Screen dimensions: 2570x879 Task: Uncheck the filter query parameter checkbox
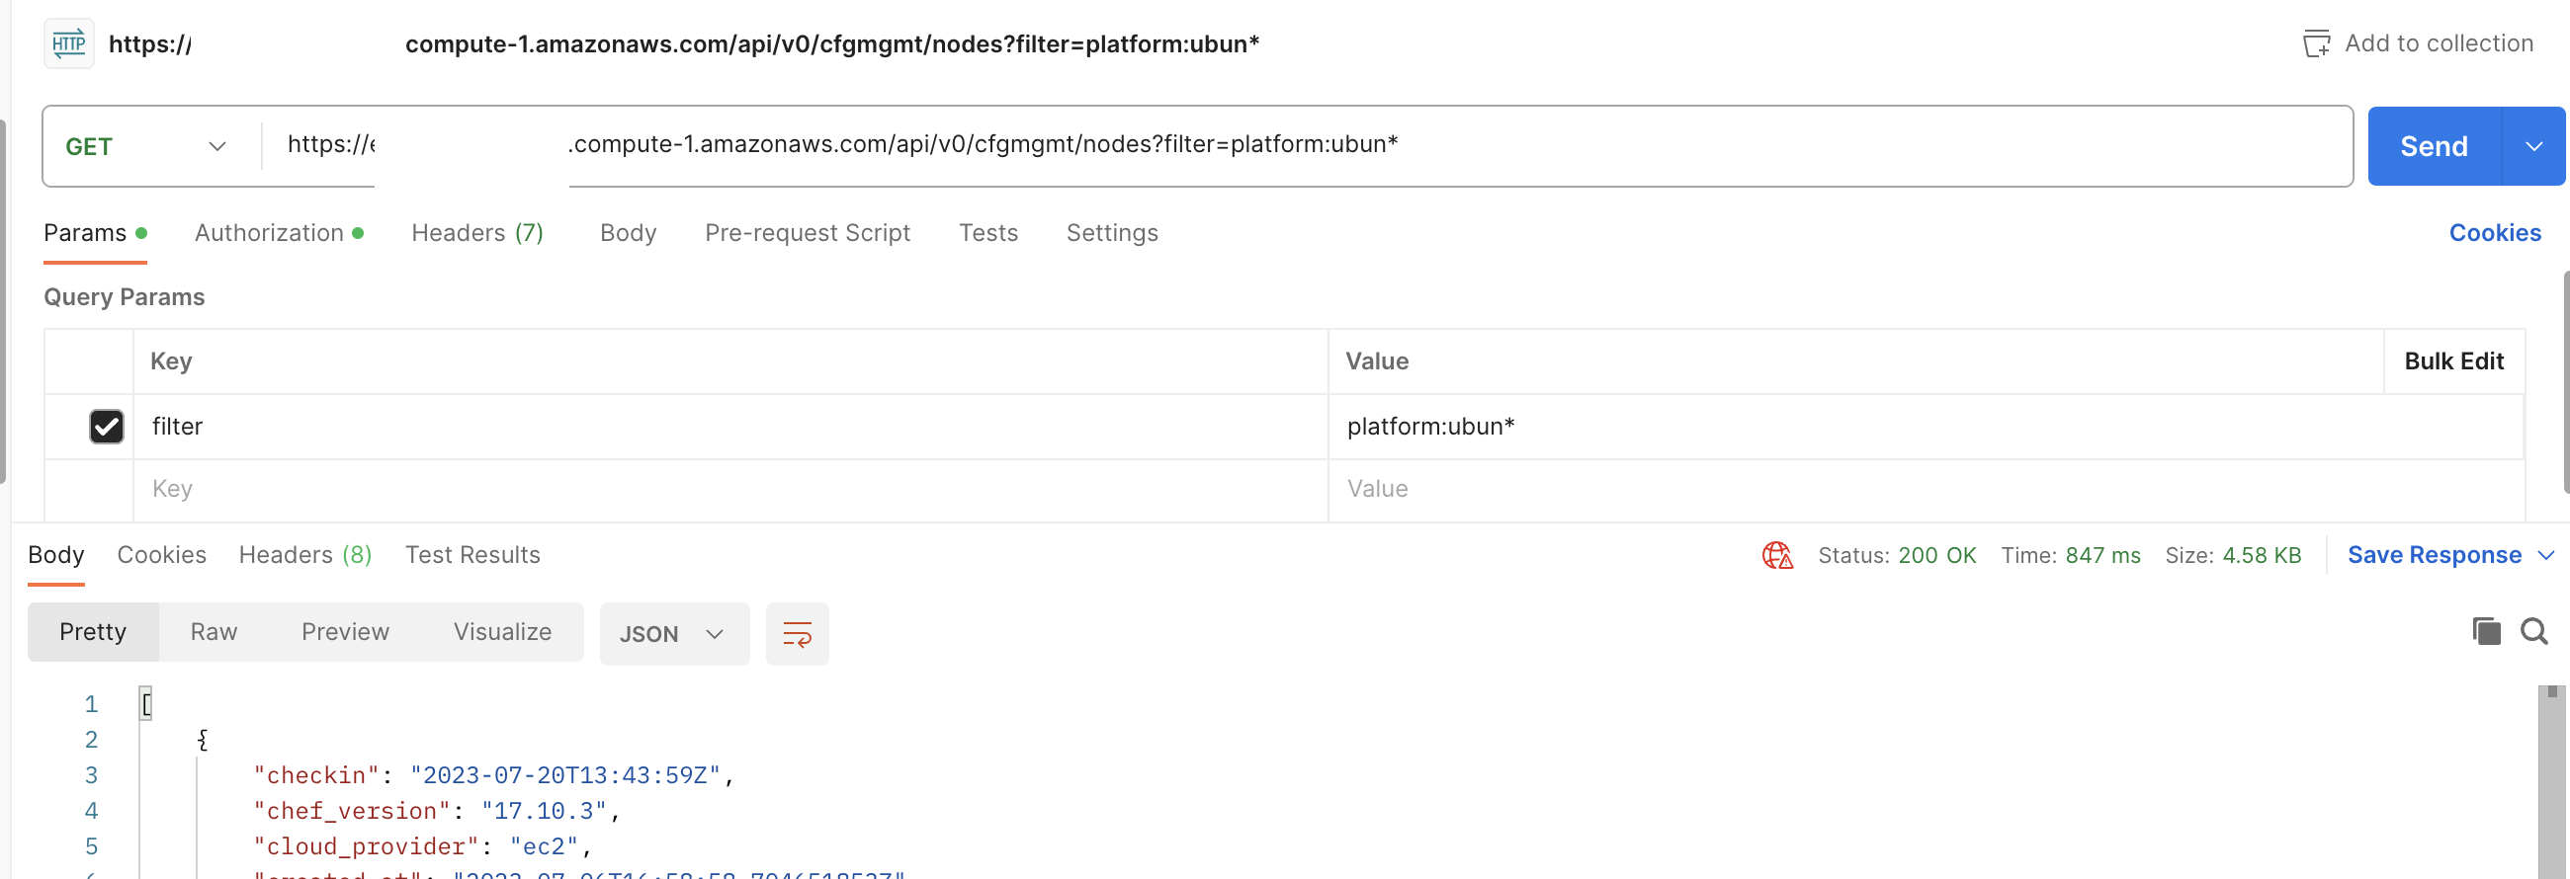point(107,427)
